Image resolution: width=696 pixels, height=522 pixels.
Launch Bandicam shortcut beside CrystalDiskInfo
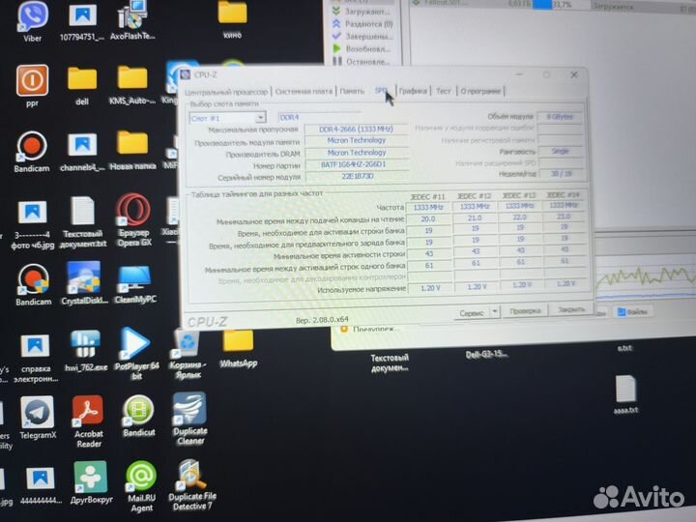click(x=33, y=285)
